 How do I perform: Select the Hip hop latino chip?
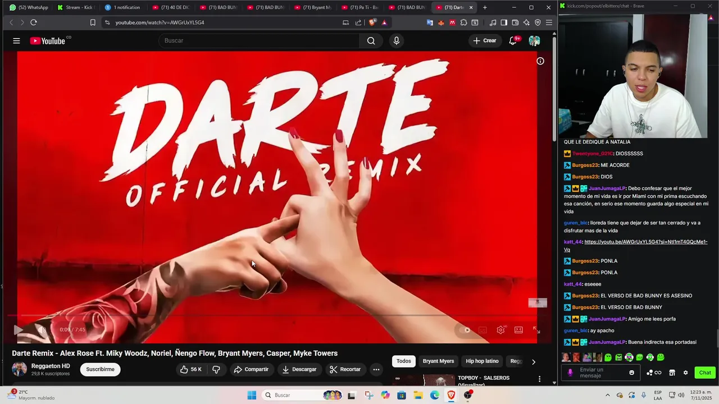(x=482, y=361)
